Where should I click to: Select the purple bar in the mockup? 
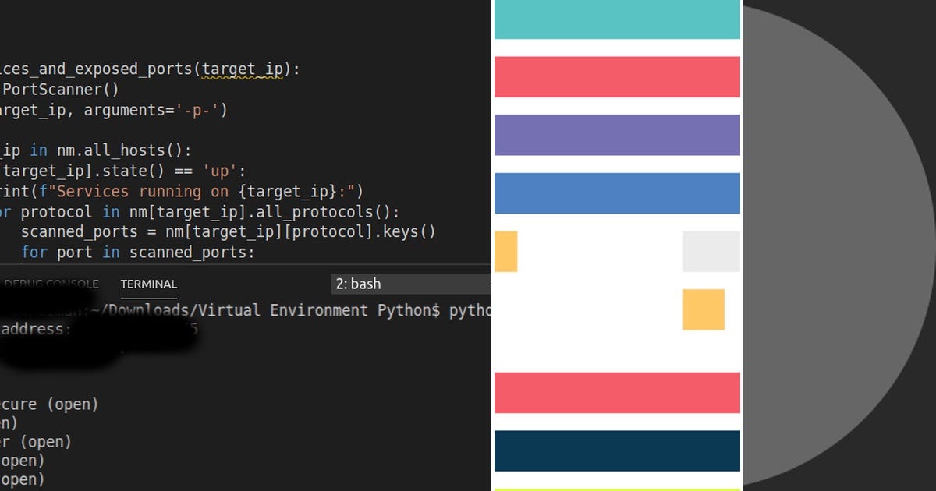click(x=617, y=134)
